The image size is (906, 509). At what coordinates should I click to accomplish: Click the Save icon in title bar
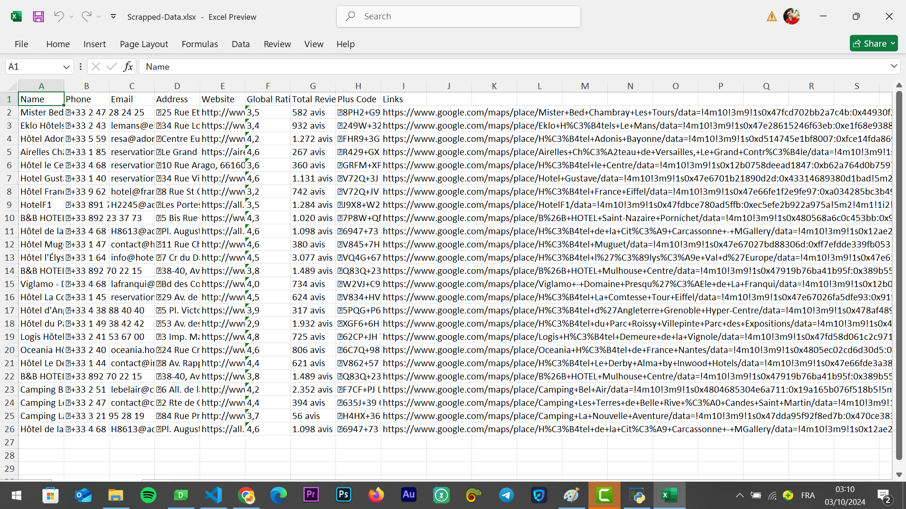click(x=38, y=16)
